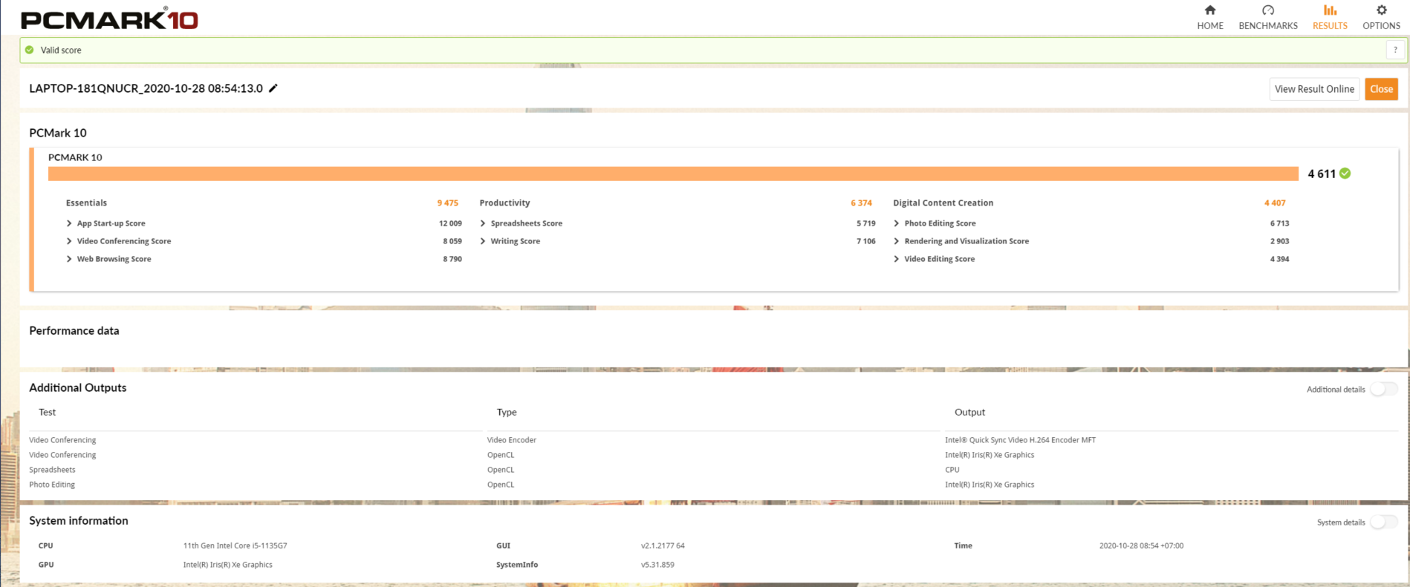This screenshot has height=587, width=1410.
Task: Click Intel Quick Sync Video H.264 Encoder output
Action: click(x=1020, y=440)
